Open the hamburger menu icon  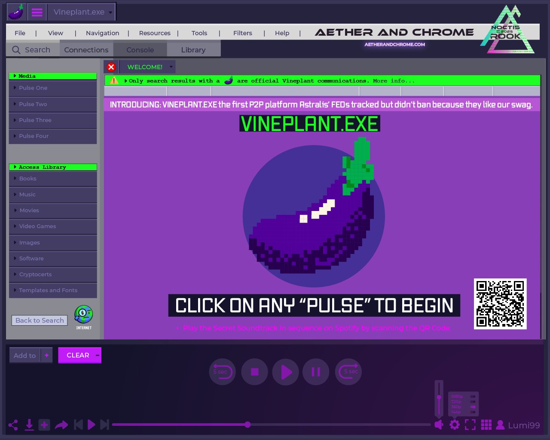point(37,12)
